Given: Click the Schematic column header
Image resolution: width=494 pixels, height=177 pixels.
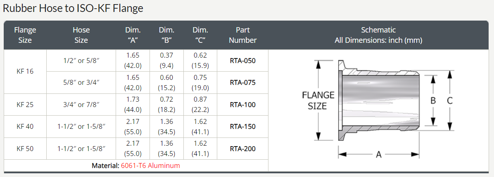Looking at the screenshot, I should 378,35.
